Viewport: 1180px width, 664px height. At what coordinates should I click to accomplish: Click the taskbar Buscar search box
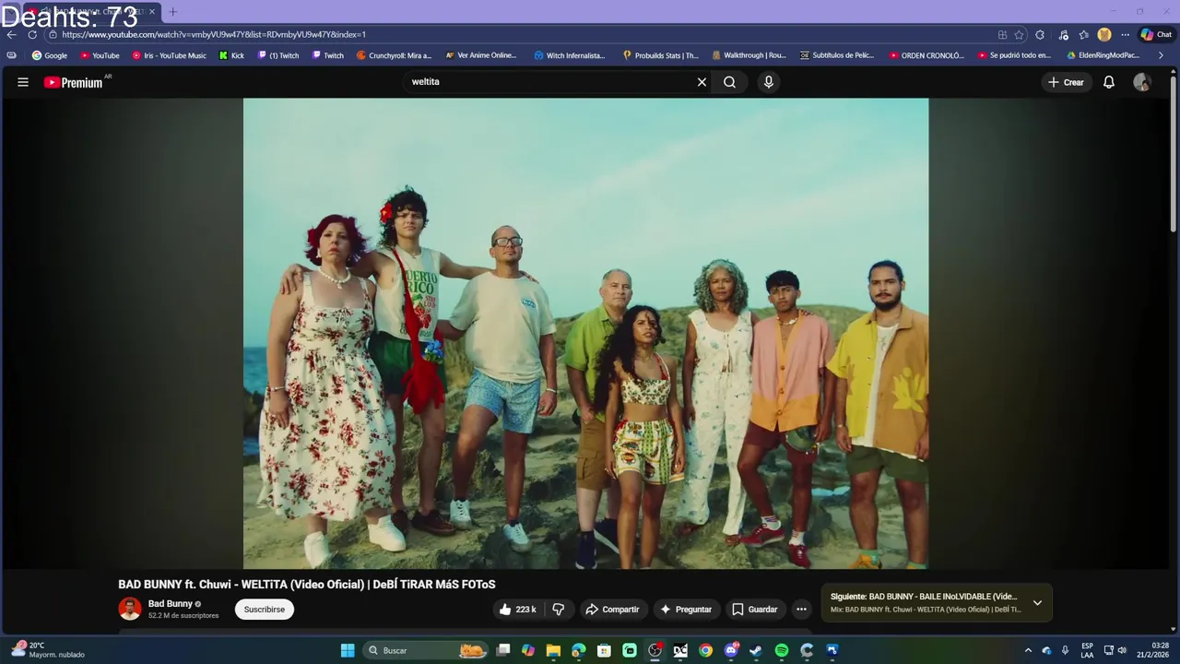pyautogui.click(x=424, y=650)
